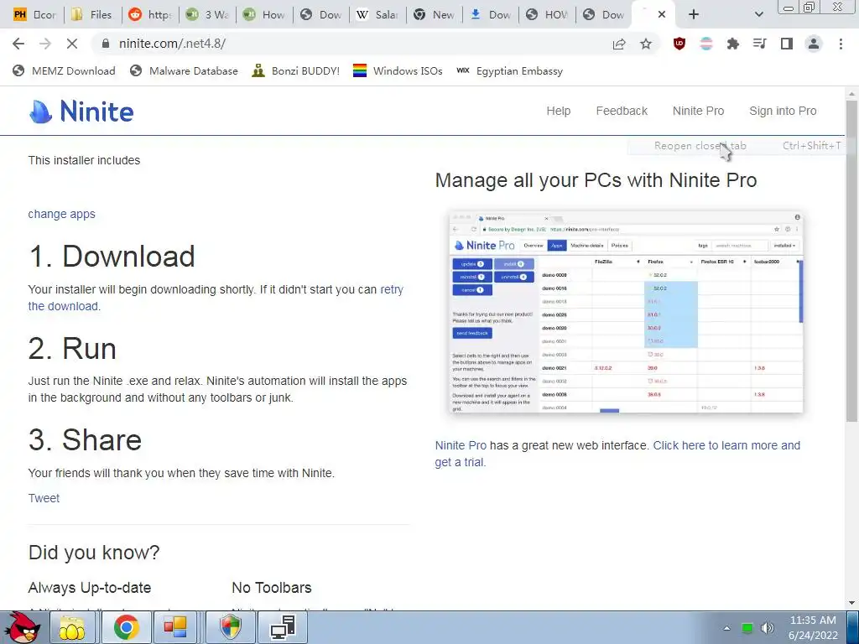
Task: Click the Ninite logo
Action: 81,112
